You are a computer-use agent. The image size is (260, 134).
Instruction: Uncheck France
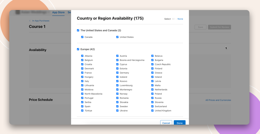tap(82, 73)
